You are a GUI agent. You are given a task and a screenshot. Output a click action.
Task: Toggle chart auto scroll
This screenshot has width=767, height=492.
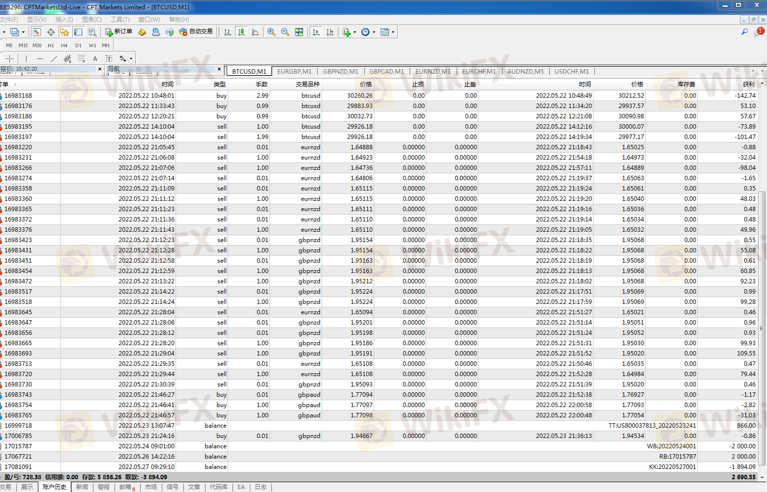(316, 32)
